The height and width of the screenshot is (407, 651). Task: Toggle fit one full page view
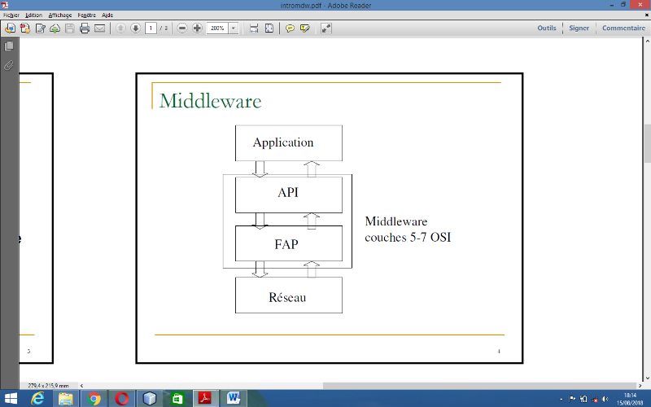pos(269,28)
